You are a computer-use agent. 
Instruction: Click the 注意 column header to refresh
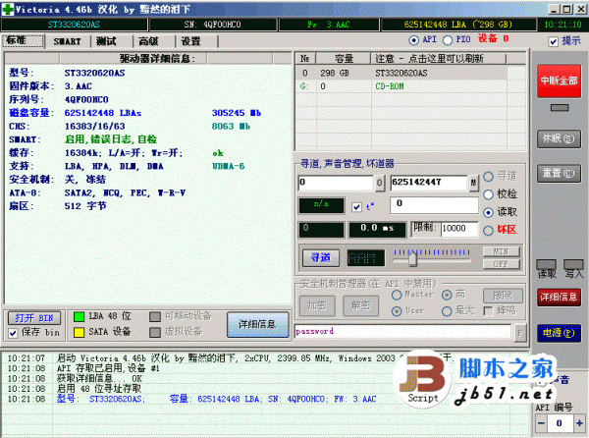439,58
